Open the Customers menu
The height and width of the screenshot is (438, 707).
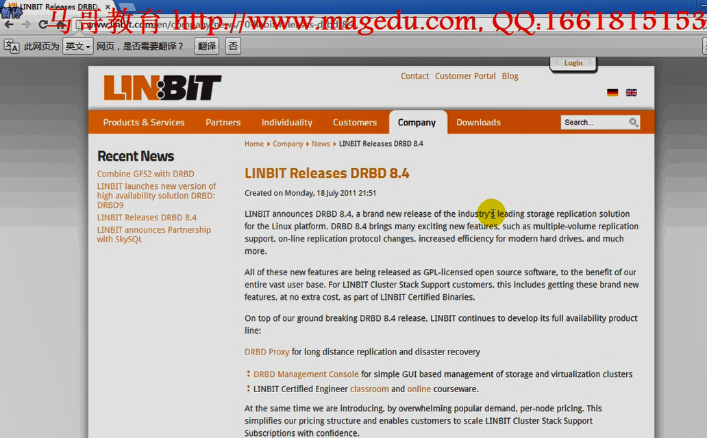pyautogui.click(x=355, y=123)
